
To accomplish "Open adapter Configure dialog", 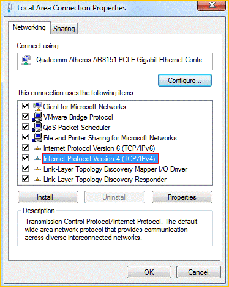I will pos(185,81).
